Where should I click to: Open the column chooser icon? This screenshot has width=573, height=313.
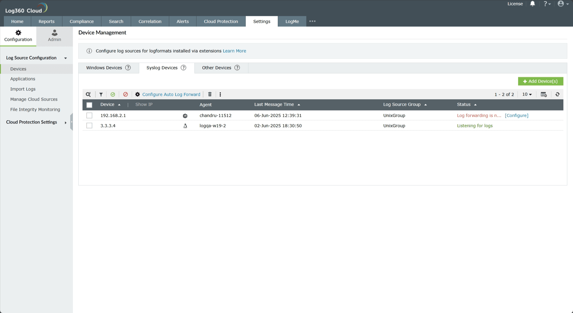pyautogui.click(x=544, y=94)
